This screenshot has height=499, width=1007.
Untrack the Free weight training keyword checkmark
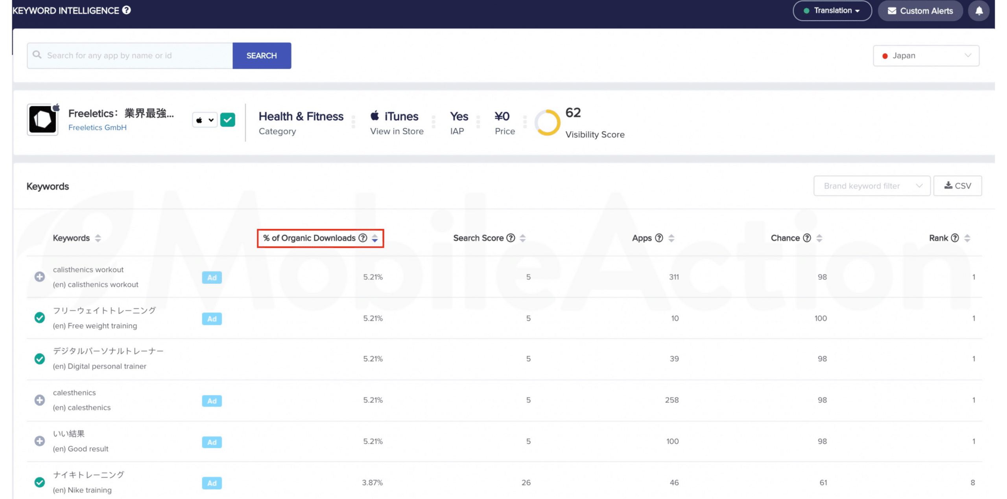tap(39, 317)
